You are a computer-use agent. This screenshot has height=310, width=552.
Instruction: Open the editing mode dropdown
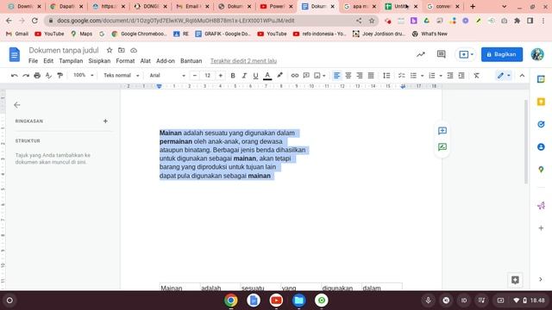pyautogui.click(x=504, y=75)
